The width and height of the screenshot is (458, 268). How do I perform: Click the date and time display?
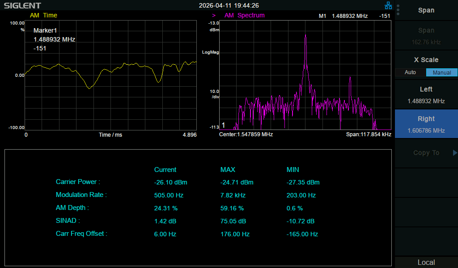pos(229,5)
